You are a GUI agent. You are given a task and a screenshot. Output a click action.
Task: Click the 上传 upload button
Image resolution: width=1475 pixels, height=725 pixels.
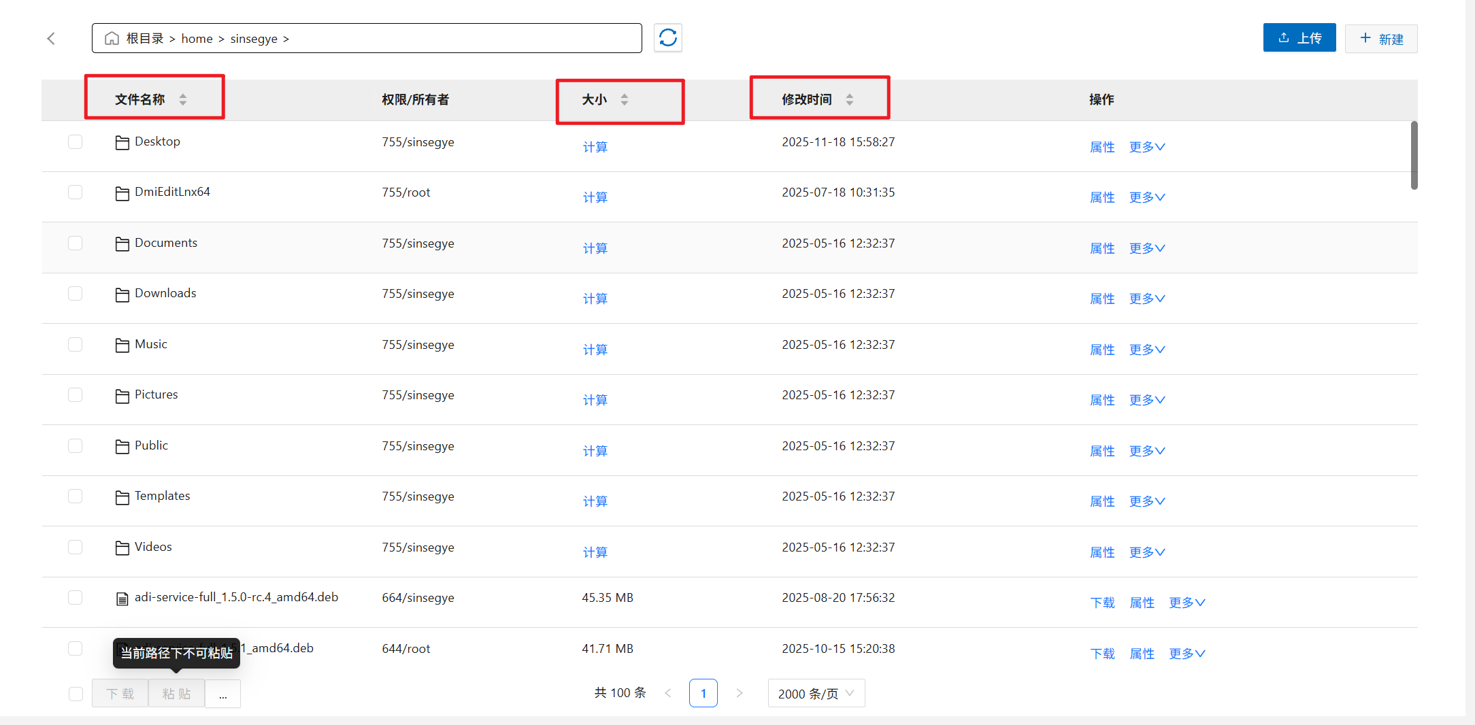point(1299,38)
